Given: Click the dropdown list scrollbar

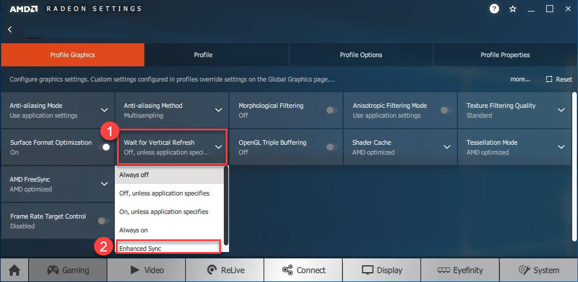Looking at the screenshot, I should pyautogui.click(x=226, y=205).
